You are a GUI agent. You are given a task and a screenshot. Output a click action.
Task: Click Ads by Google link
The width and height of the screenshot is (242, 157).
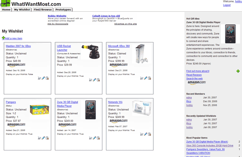(x=58, y=24)
